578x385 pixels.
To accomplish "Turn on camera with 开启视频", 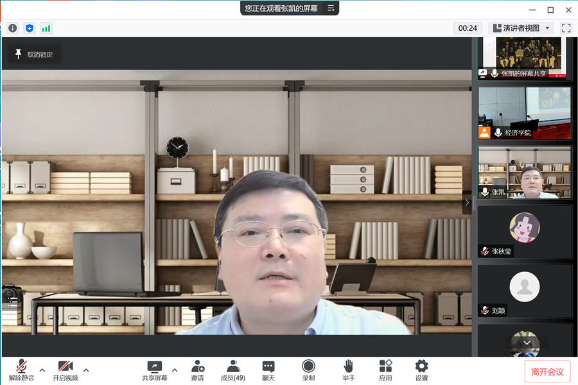I will (x=66, y=370).
